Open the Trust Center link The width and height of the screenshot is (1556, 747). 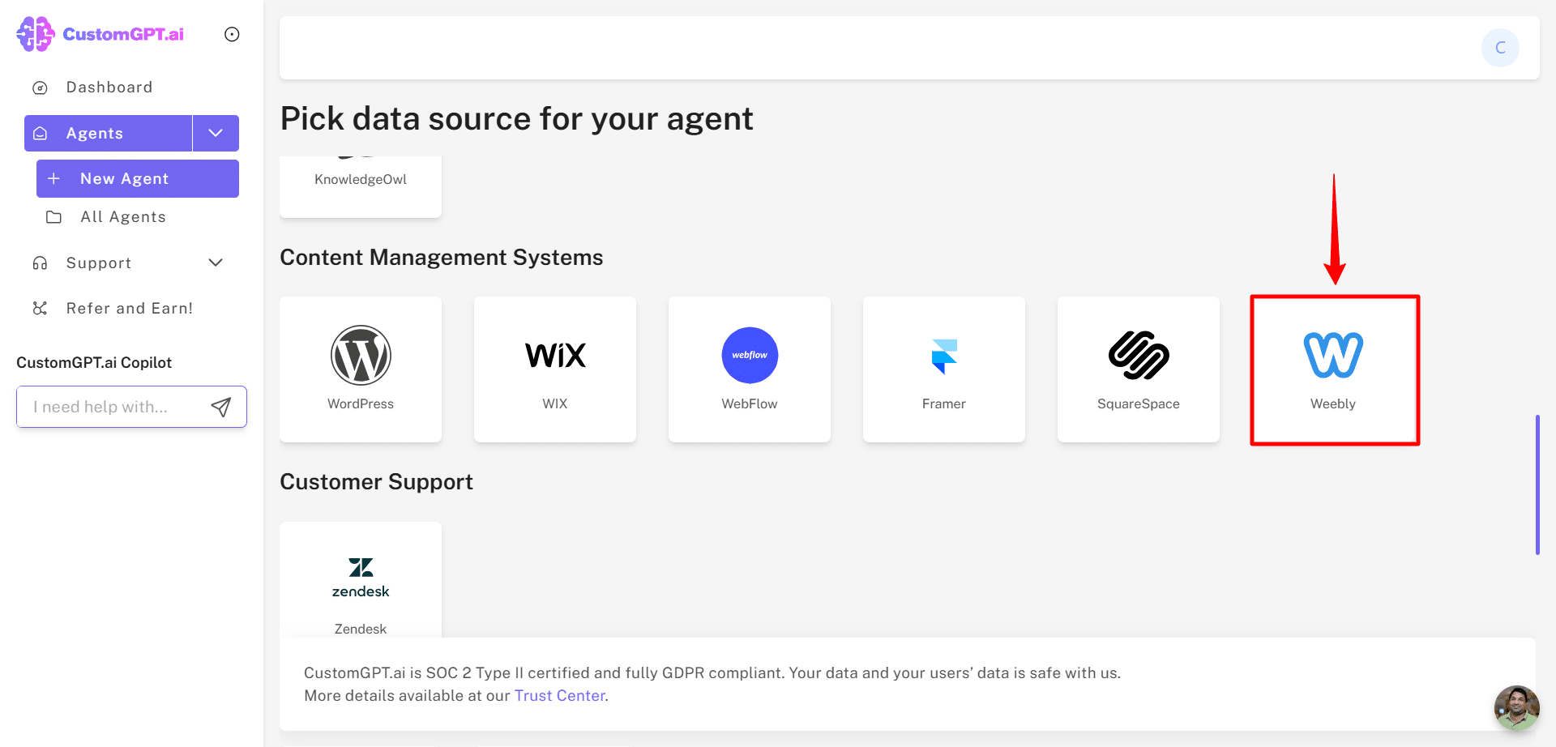pos(560,696)
